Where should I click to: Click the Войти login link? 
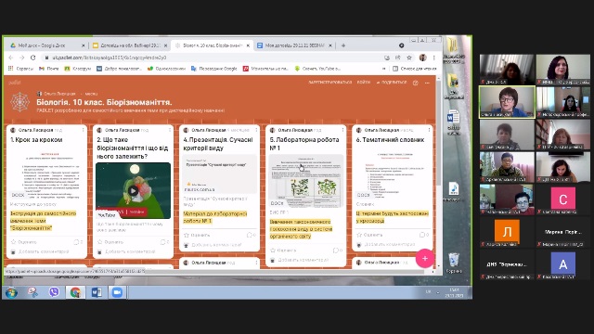pyautogui.click(x=364, y=83)
